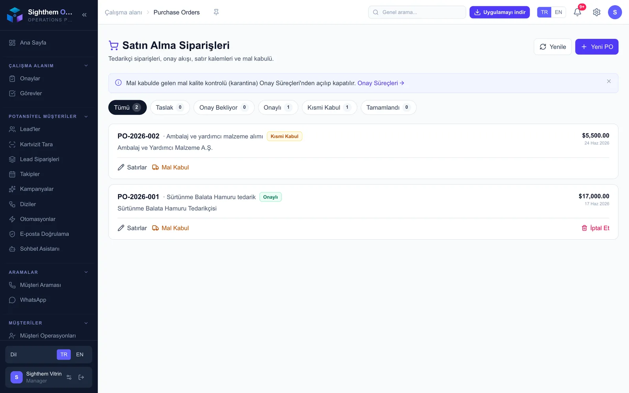Filter by Onaylı status tab

pyautogui.click(x=278, y=107)
